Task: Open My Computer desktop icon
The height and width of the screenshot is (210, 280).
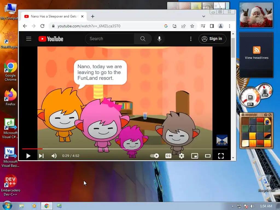Action: [10, 11]
